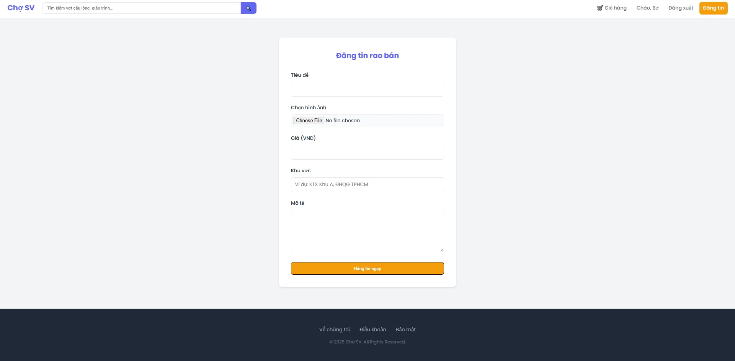Click the Mô tả textarea resize grip
735x361 pixels.
[x=442, y=250]
